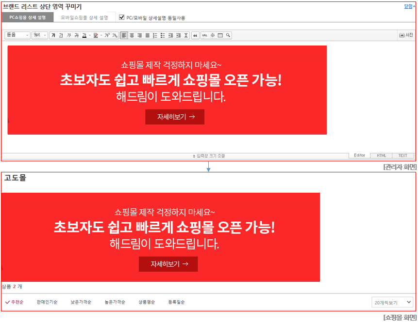Expand highlight color palette dropdown arrow
Screen dimensions: 418x322
(x=101, y=35)
